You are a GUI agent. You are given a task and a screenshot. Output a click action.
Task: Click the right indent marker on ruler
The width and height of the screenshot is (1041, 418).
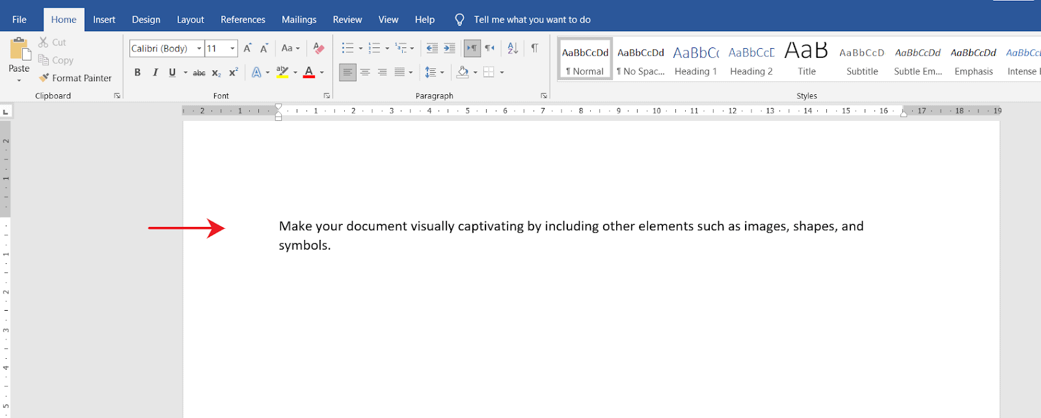903,114
